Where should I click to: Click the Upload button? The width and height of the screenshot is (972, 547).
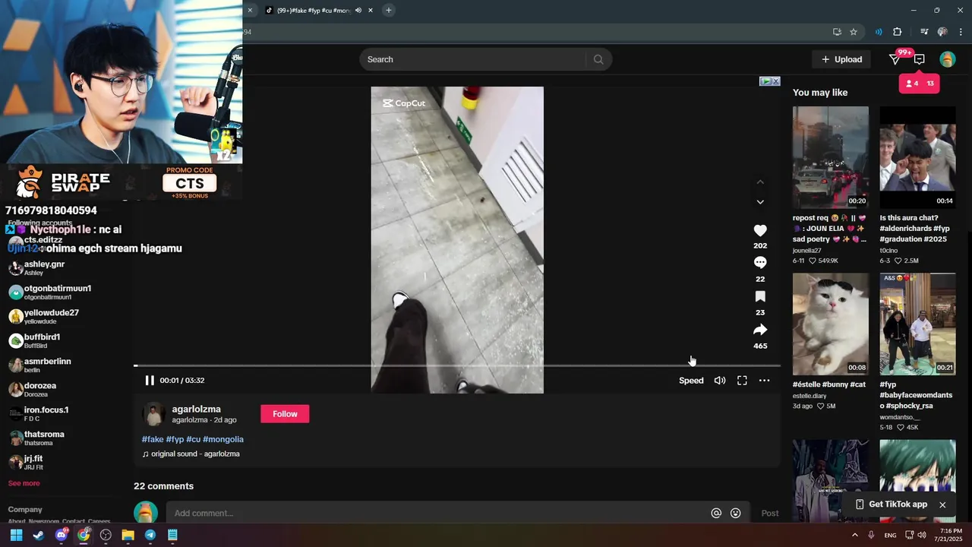click(841, 59)
